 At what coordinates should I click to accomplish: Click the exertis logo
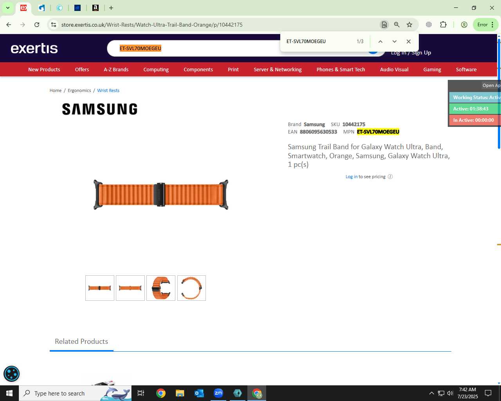pos(34,48)
